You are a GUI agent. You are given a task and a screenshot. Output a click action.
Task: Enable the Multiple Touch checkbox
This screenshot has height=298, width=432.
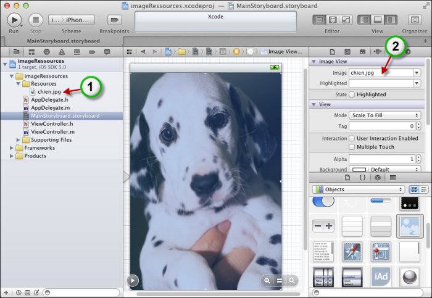[352, 147]
